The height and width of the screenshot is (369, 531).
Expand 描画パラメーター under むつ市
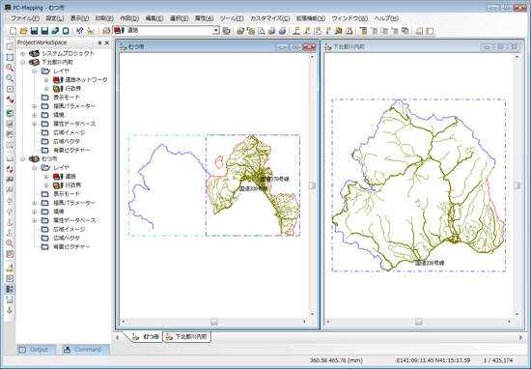(x=34, y=203)
